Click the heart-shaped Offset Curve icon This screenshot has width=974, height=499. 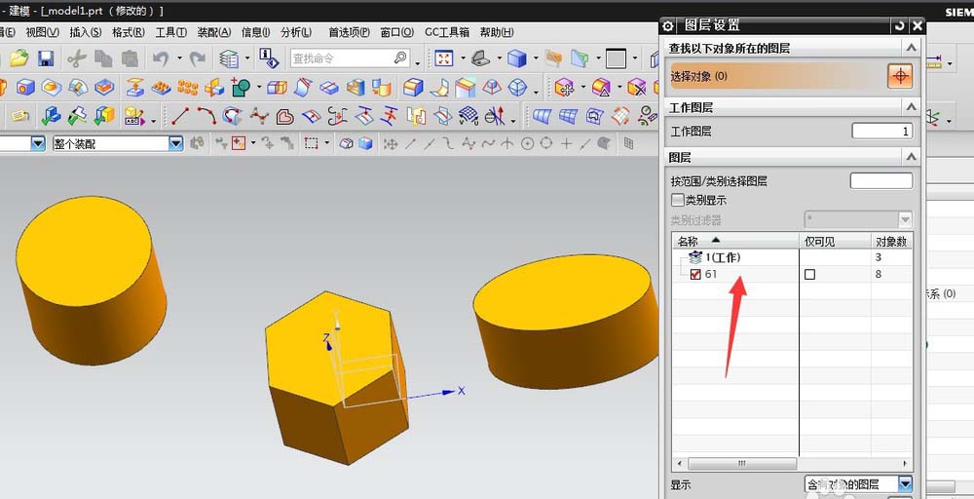tap(284, 116)
